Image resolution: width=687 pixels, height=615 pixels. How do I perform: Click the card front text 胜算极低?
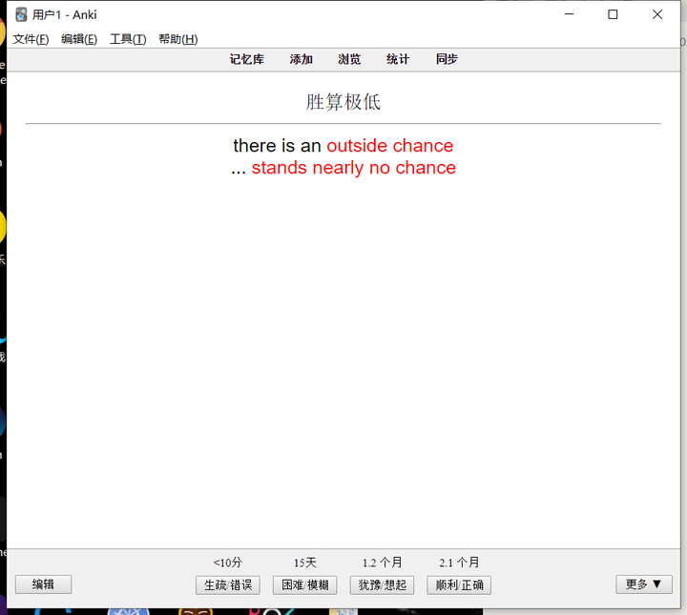pos(343,102)
